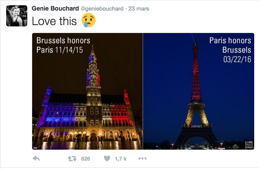The height and width of the screenshot is (169, 259).
Task: Click the 1,7 k likes count
Action: 121,159
